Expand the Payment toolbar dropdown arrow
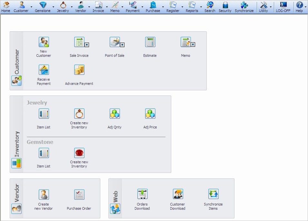This screenshot has height=221, width=308. [x=142, y=7]
